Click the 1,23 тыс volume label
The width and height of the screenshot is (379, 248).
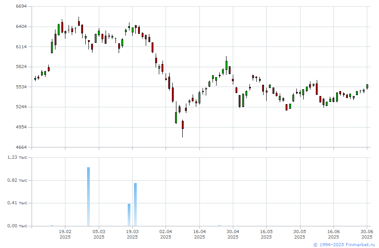click(17, 157)
